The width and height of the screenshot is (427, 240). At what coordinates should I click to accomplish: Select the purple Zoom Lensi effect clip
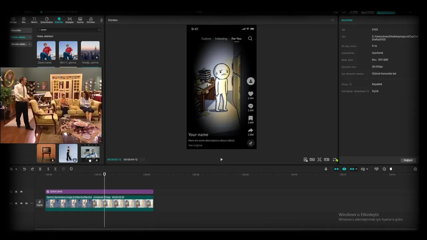point(99,192)
